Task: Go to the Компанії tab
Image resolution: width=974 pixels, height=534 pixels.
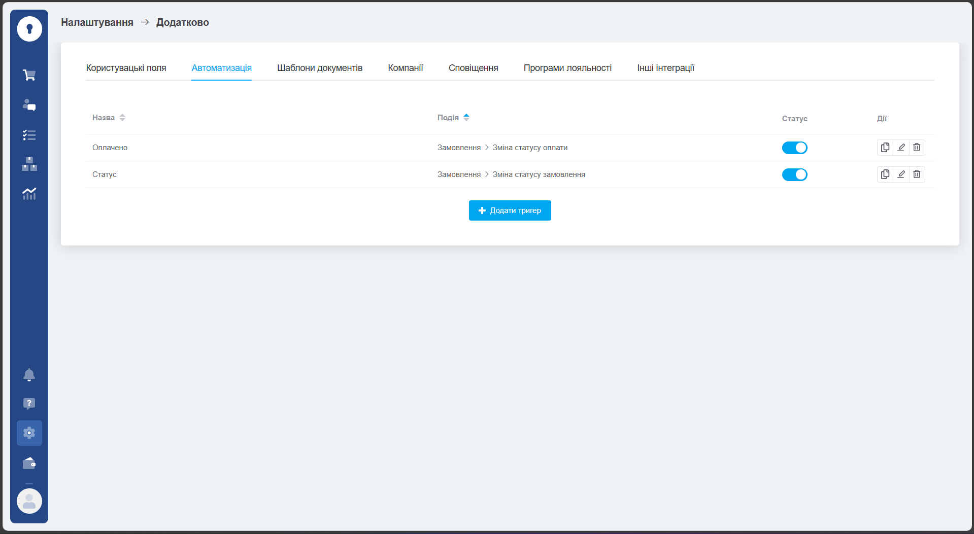Action: [x=406, y=68]
